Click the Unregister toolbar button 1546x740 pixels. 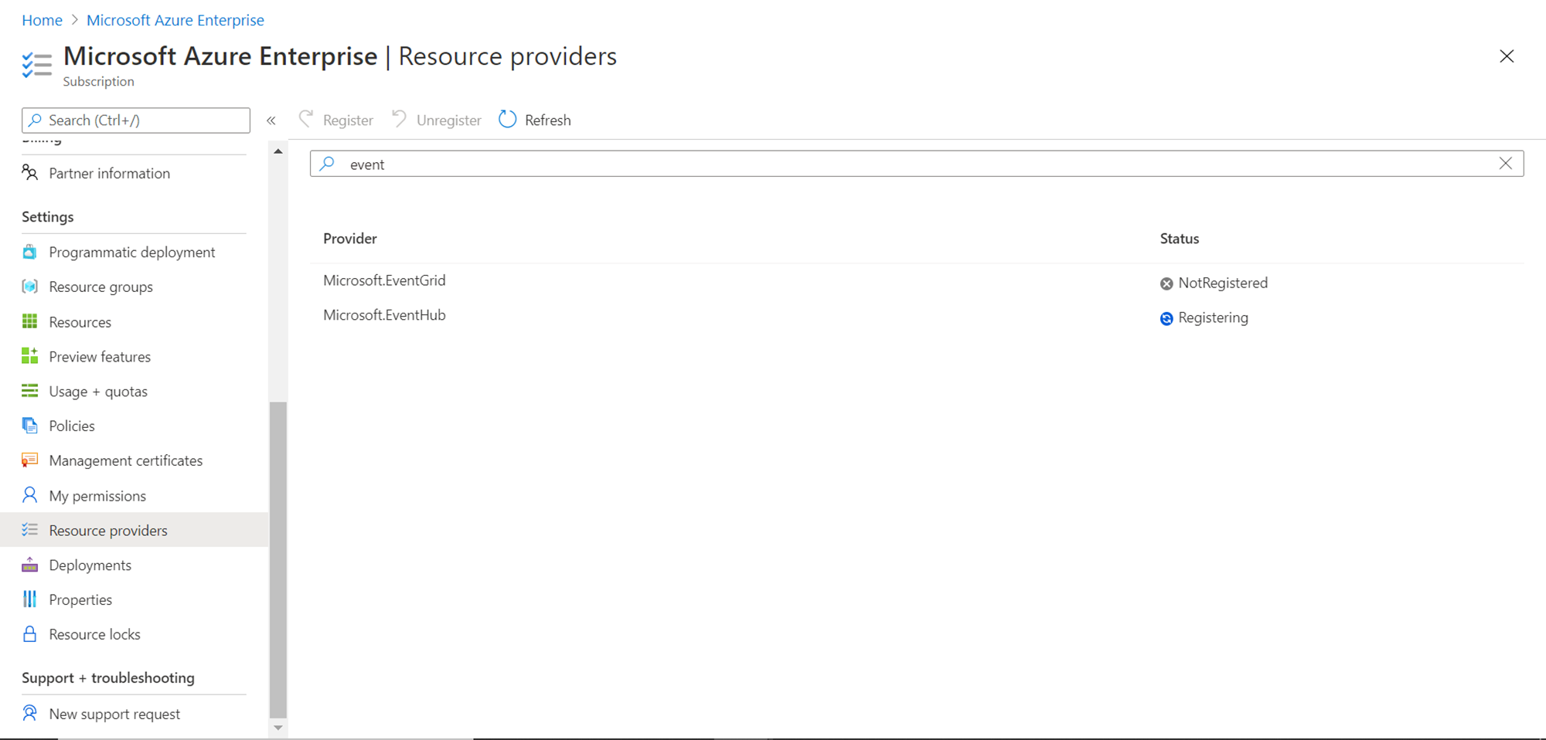click(437, 120)
